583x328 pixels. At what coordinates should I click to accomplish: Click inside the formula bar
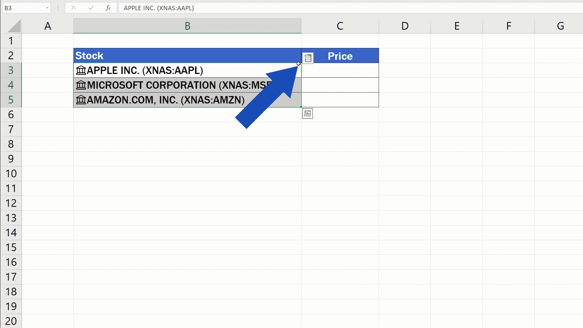tap(248, 8)
